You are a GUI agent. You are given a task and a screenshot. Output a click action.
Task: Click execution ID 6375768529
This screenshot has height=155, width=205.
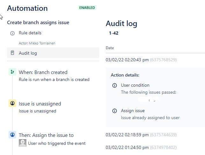pos(163,59)
